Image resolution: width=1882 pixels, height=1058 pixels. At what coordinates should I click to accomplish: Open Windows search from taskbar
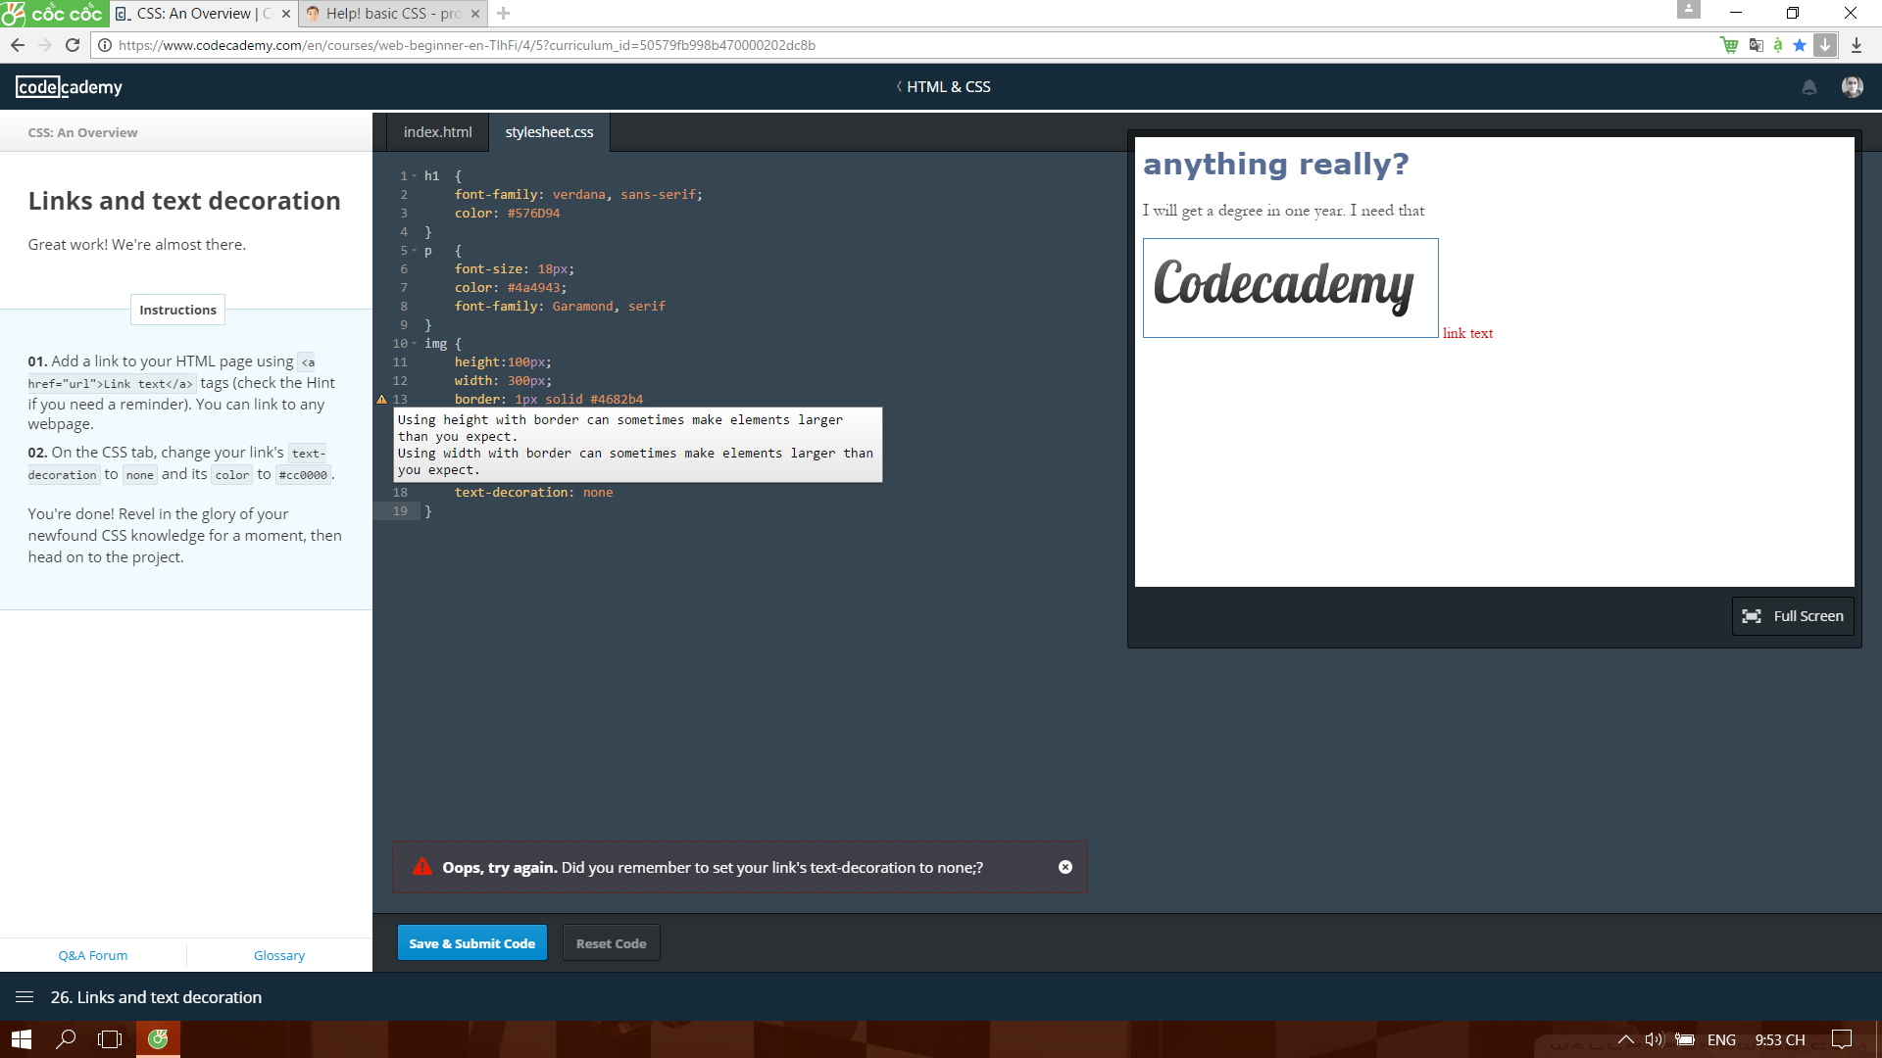click(66, 1039)
